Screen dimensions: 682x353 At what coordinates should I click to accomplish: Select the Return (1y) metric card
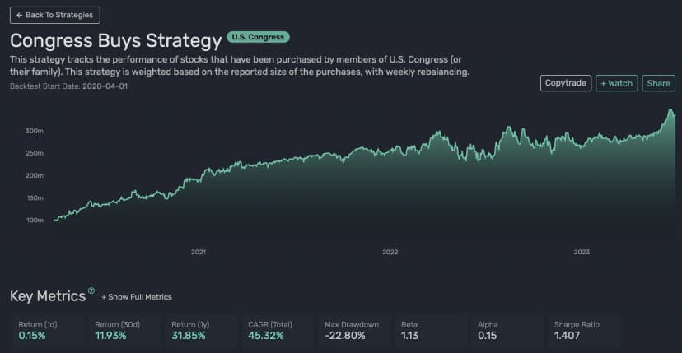click(x=200, y=331)
